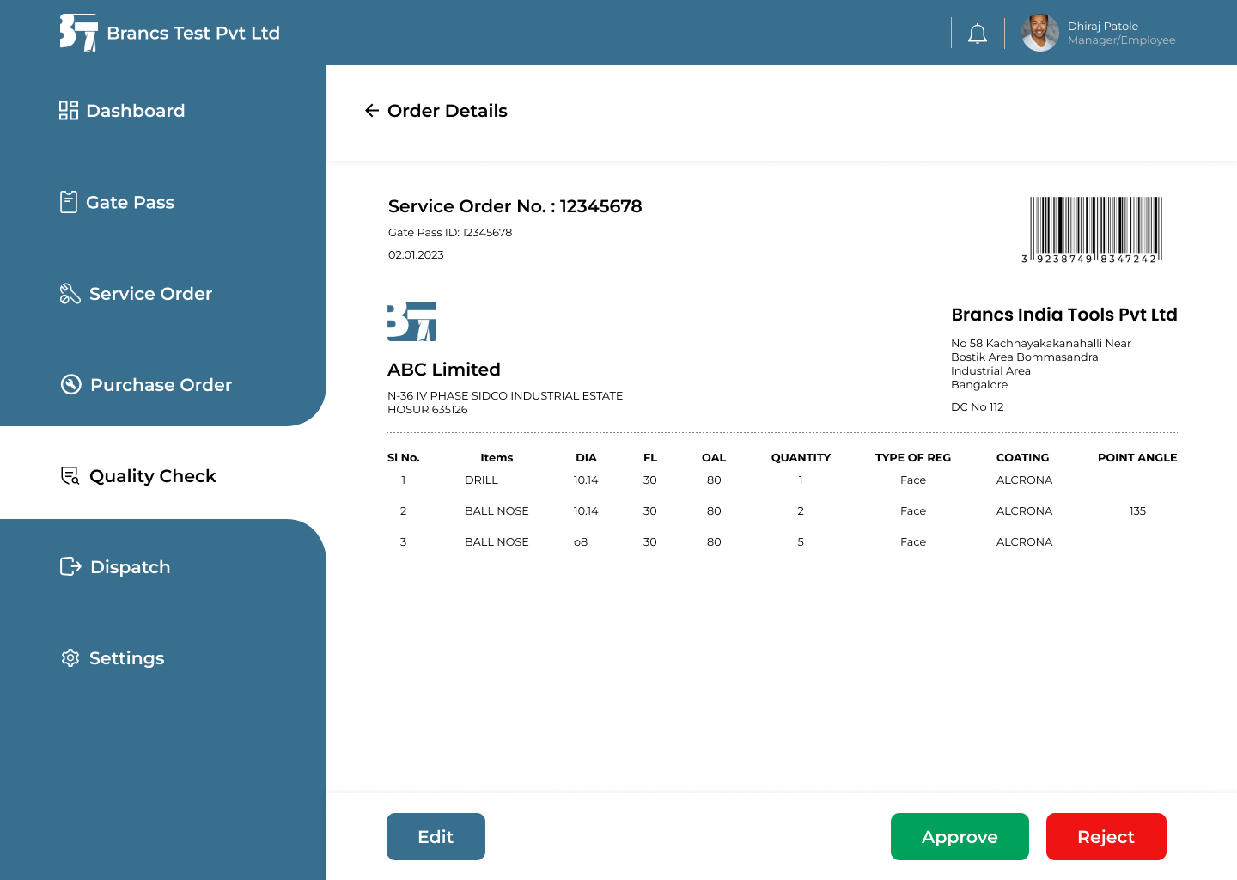This screenshot has height=880, width=1237.
Task: Open Dhiraj Patole's profile picture
Action: [x=1039, y=32]
